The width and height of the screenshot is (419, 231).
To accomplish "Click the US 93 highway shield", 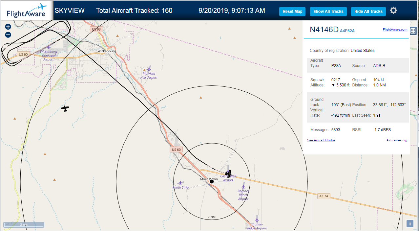I will (96, 29).
